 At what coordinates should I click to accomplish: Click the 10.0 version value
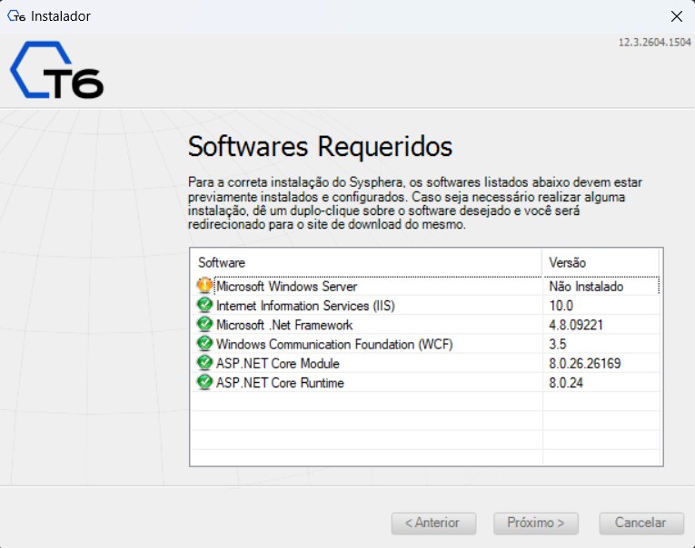click(x=561, y=306)
